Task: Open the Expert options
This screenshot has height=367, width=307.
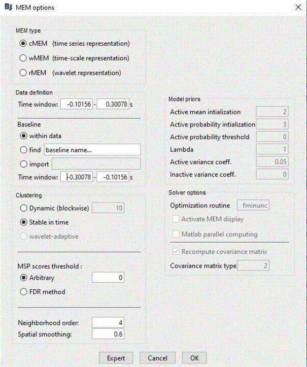Action: tap(116, 358)
